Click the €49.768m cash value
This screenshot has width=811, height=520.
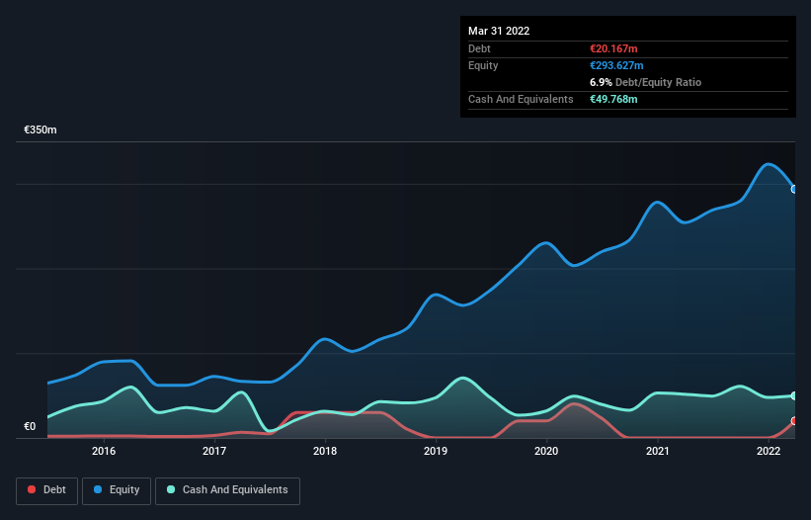[x=613, y=99]
